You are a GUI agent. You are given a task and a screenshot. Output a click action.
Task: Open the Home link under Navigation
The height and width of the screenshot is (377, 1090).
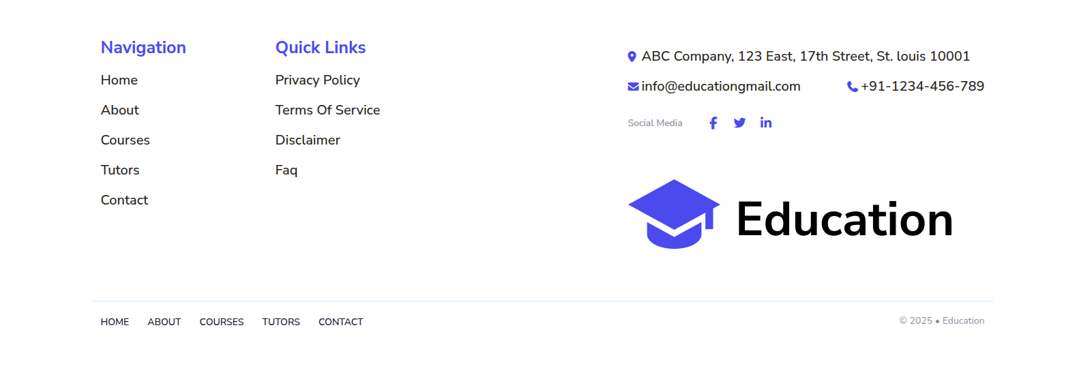[x=119, y=80]
